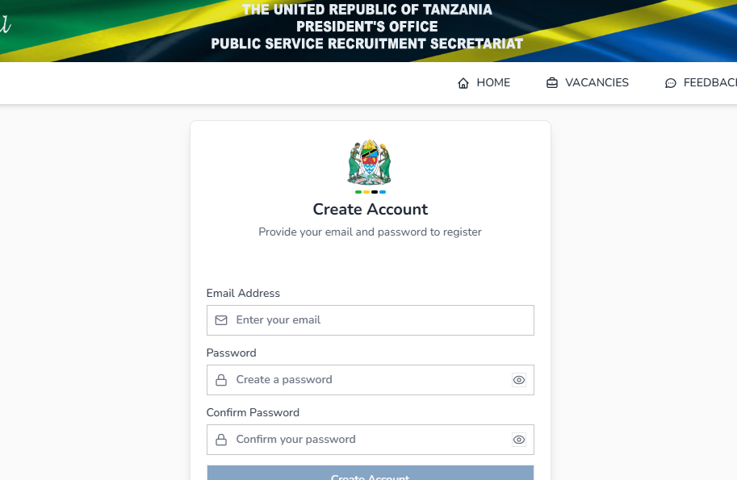
Task: Click the Confirm Password label
Action: click(x=253, y=412)
